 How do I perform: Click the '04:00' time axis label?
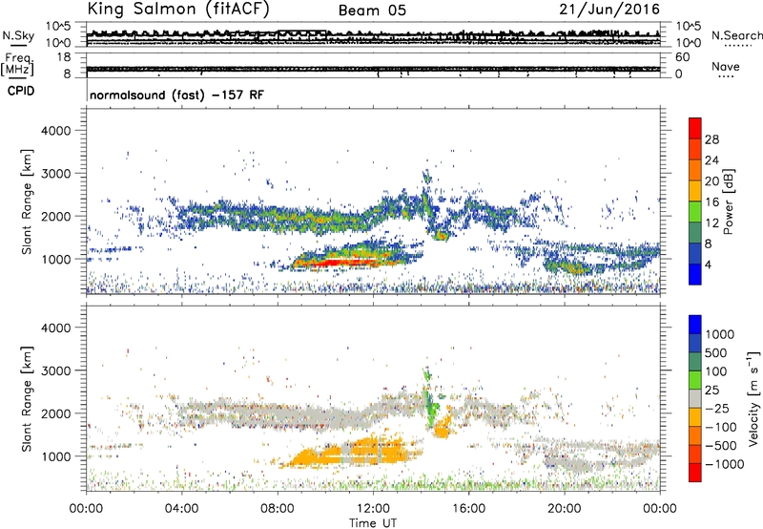point(182,509)
